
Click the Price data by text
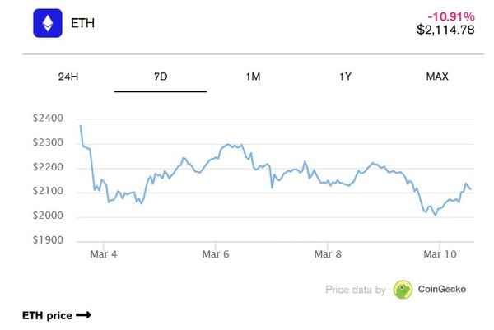(x=356, y=290)
